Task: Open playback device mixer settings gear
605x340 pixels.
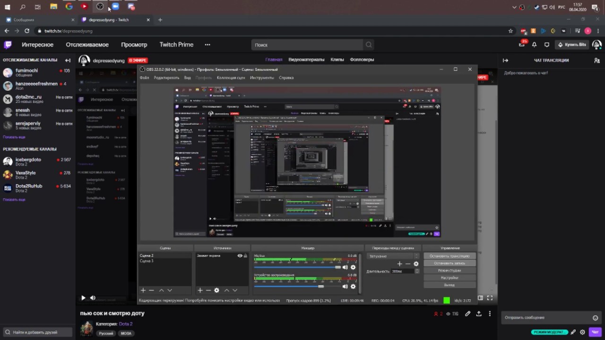Action: (x=353, y=286)
